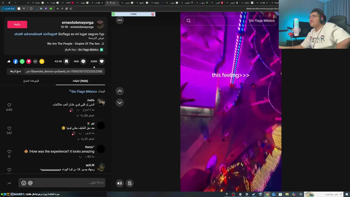350x197 pixels.
Task: Search Six Flags México from comments header
Action: 84,91
